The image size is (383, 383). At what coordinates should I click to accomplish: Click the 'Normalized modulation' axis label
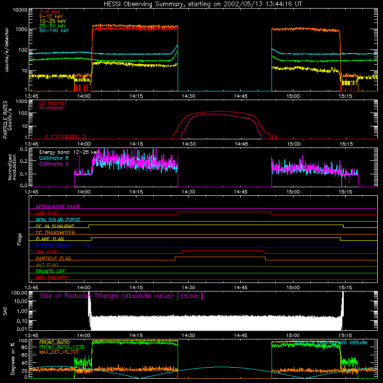click(x=12, y=167)
